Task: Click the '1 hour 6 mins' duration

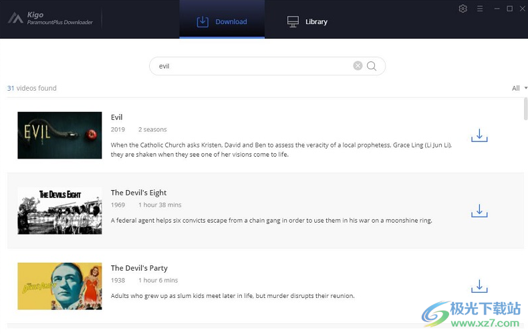Action: (x=158, y=280)
